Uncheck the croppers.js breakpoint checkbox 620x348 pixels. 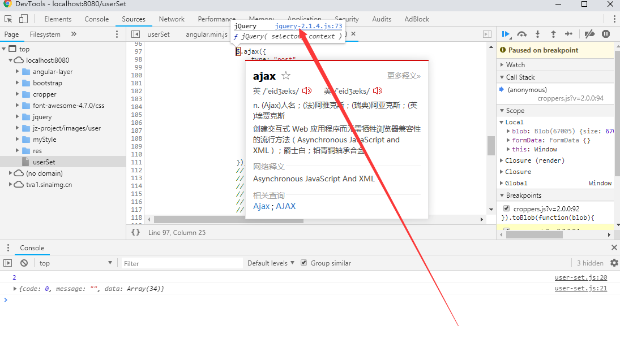[506, 208]
